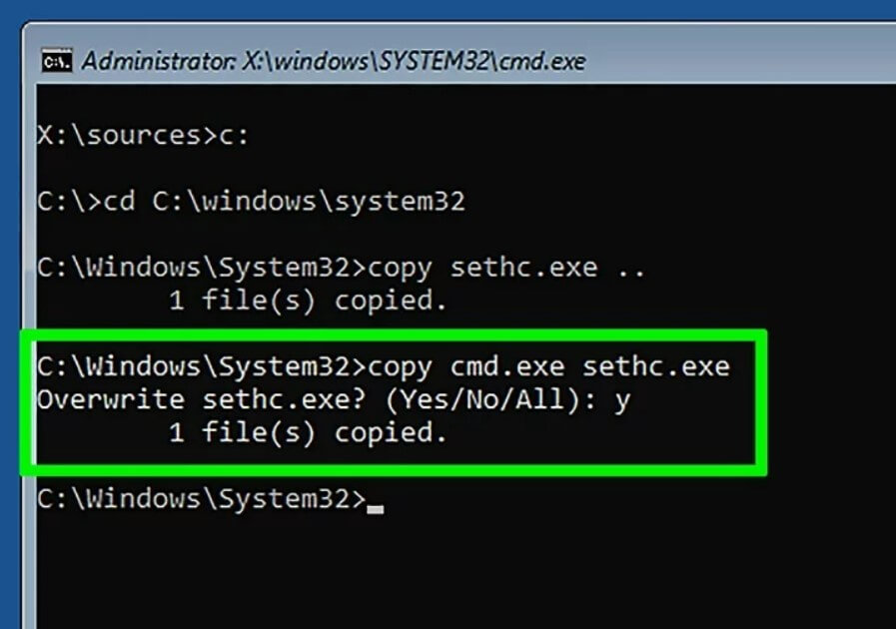Click '1 file(s) copied.' above the green box

tap(308, 302)
